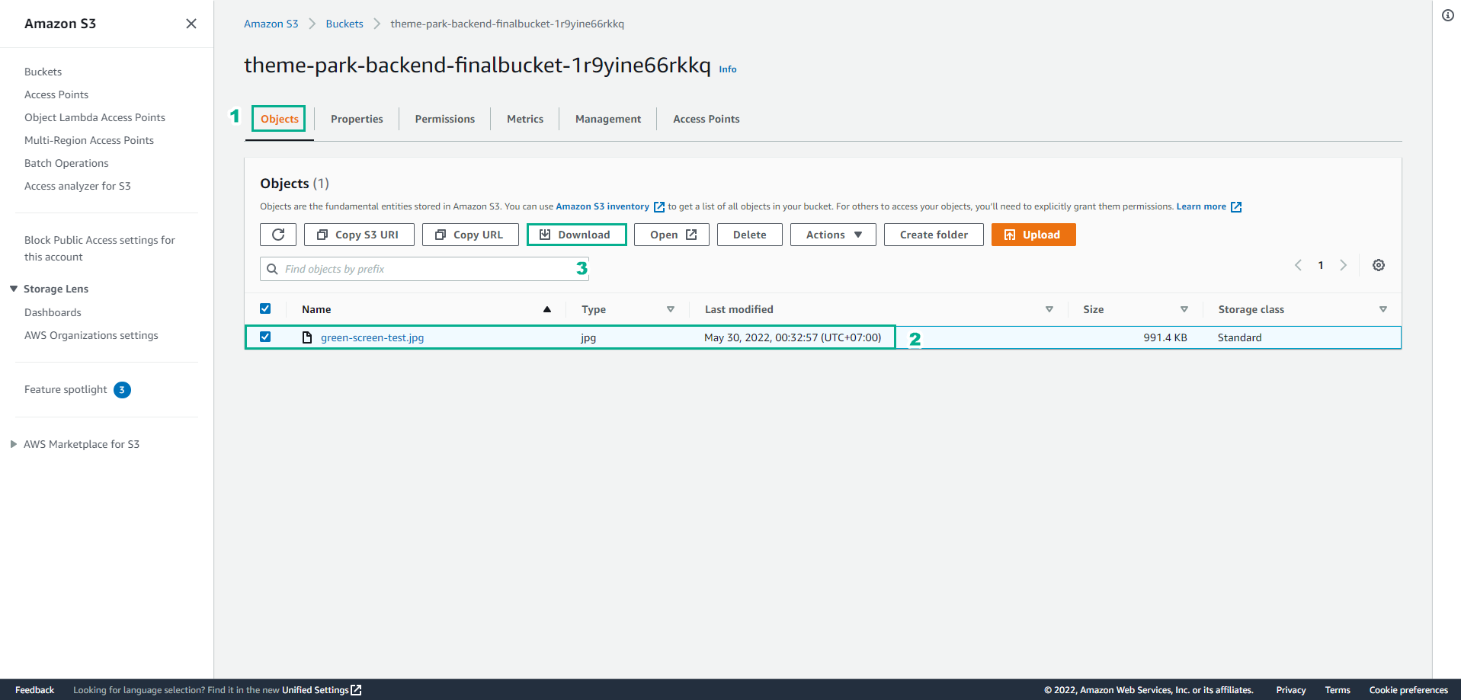Open Access Points in the sidebar
1461x700 pixels.
click(x=56, y=94)
